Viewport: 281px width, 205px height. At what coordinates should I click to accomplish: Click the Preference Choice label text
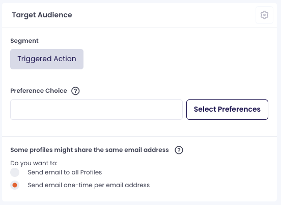[39, 91]
